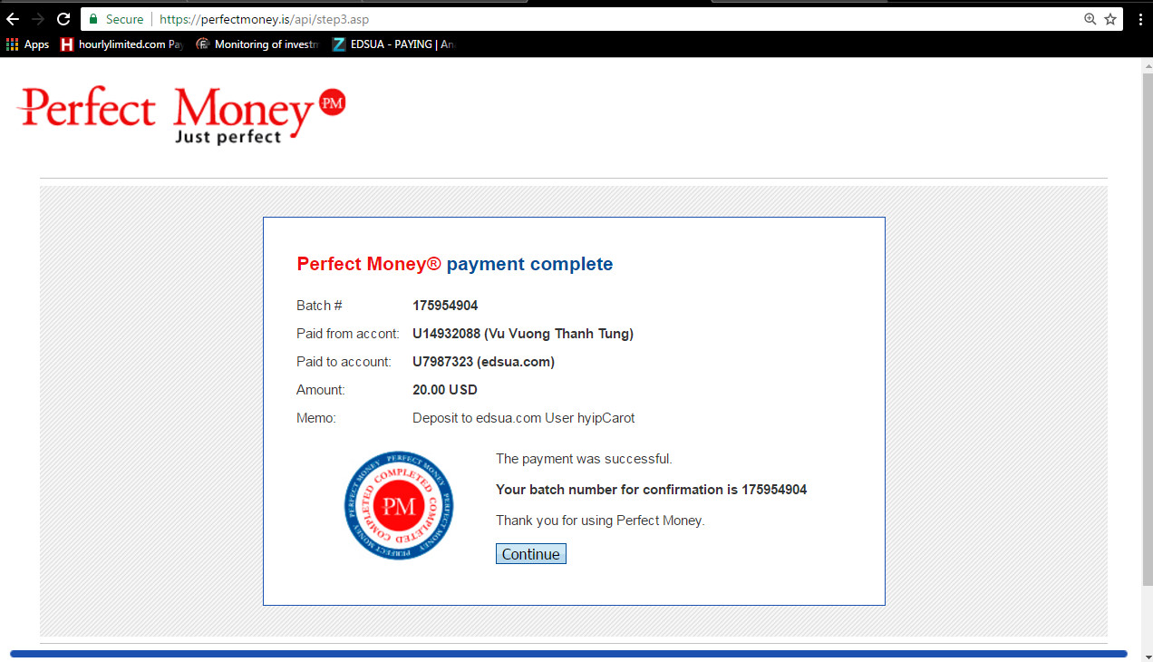Bookmark this page with the star icon

pos(1110,19)
